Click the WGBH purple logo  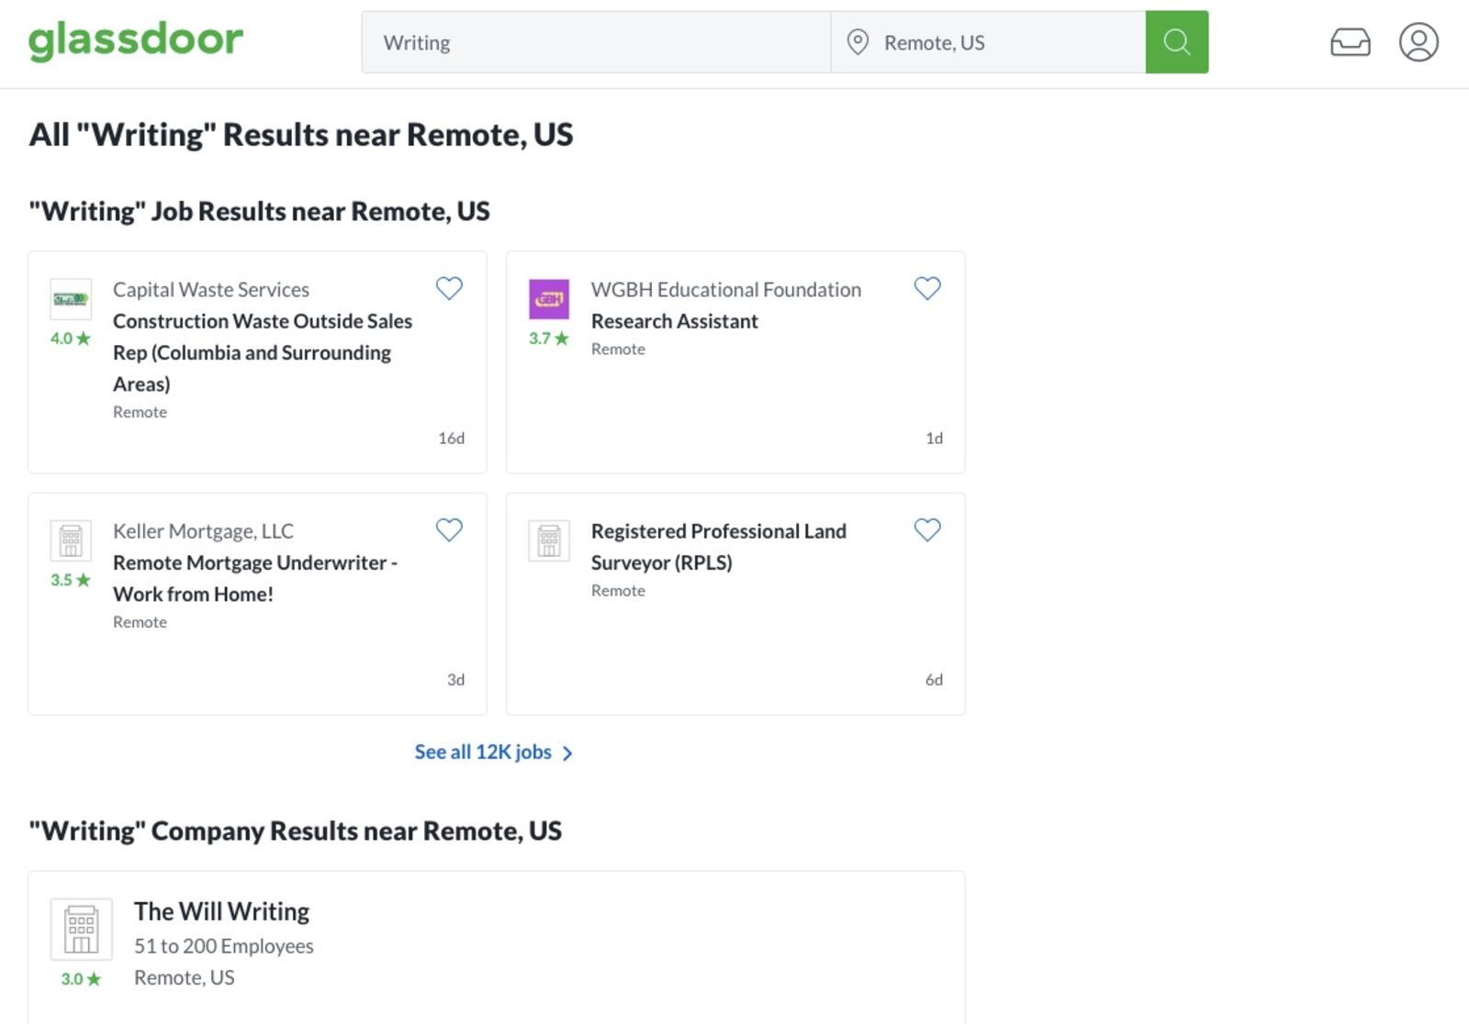coord(549,299)
